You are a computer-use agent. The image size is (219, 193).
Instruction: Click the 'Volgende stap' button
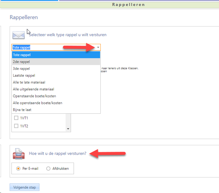[x=25, y=188]
